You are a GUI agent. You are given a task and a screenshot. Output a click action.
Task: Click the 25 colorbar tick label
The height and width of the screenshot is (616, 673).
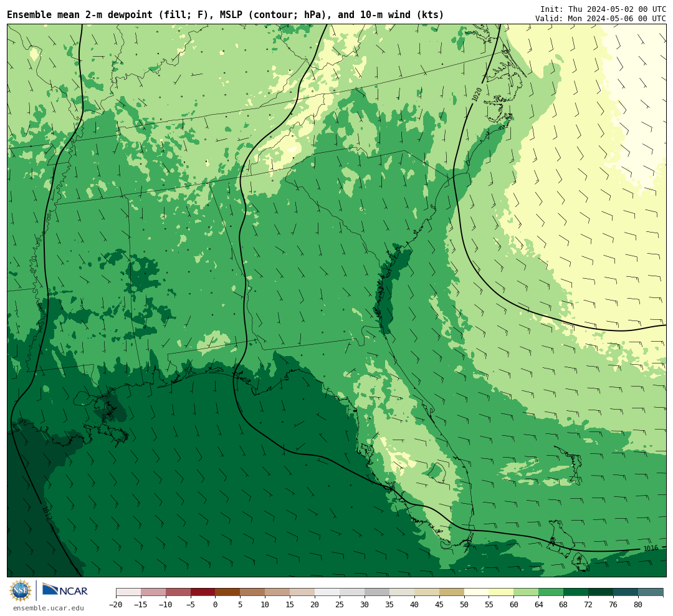point(340,604)
